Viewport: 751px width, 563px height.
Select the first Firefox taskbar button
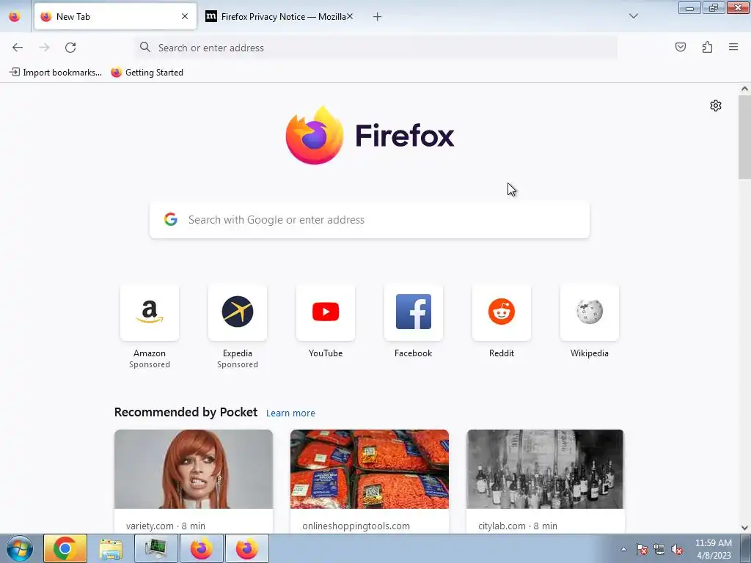coord(201,548)
